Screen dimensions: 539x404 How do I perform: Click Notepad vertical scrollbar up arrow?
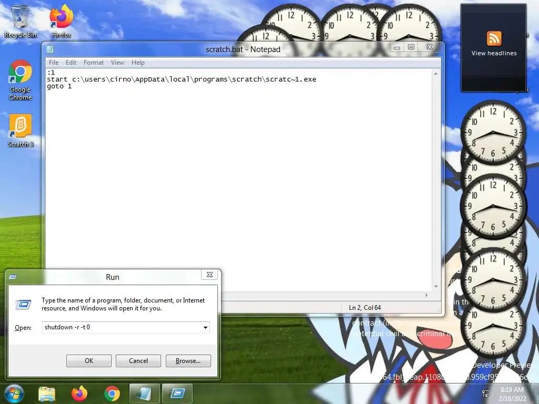(436, 74)
